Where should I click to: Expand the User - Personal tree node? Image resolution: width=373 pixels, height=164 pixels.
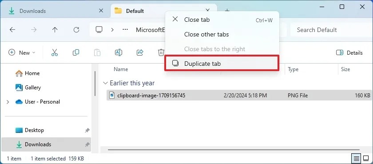point(8,102)
